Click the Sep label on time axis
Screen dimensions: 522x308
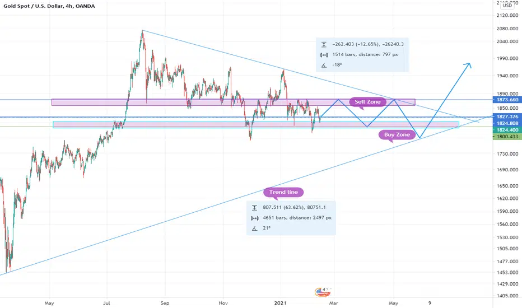(165, 303)
